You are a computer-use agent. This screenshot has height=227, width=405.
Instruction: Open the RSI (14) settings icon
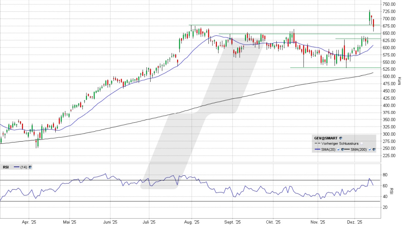tap(30, 167)
